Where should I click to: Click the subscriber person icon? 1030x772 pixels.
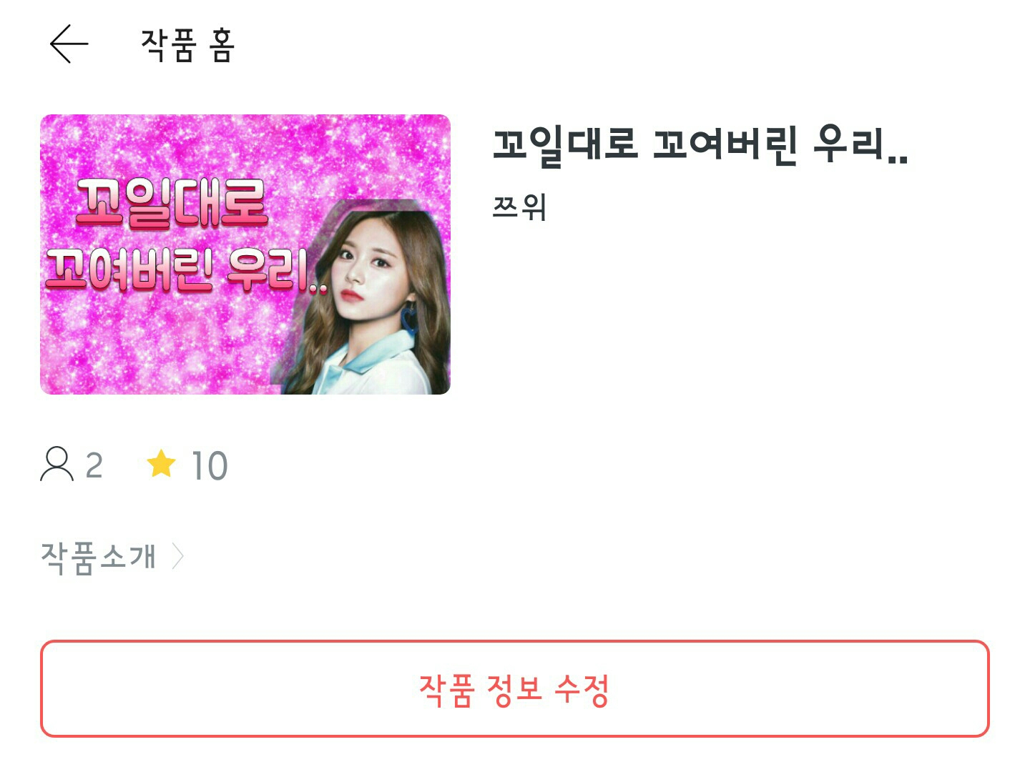57,464
